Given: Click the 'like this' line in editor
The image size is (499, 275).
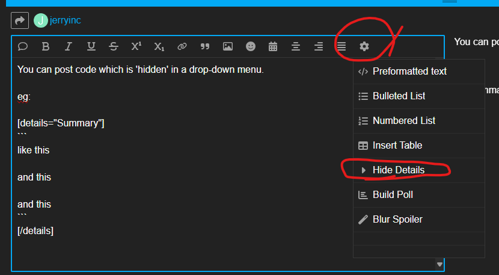Looking at the screenshot, I should (x=34, y=150).
